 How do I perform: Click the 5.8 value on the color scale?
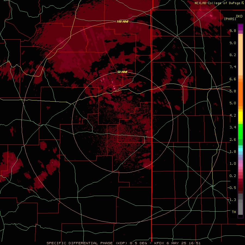pos(233,91)
